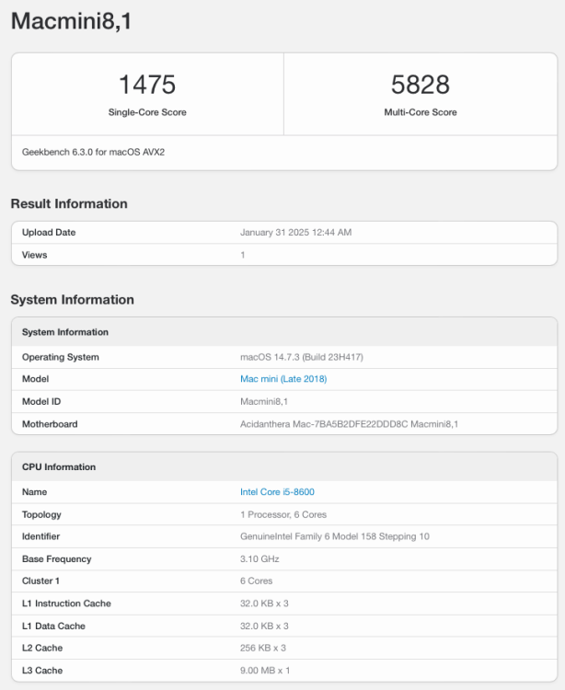
Task: Click the January 31 2025 12:44 AM value
Action: (x=295, y=233)
